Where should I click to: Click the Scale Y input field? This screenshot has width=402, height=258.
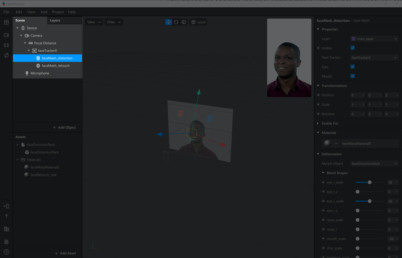375,105
